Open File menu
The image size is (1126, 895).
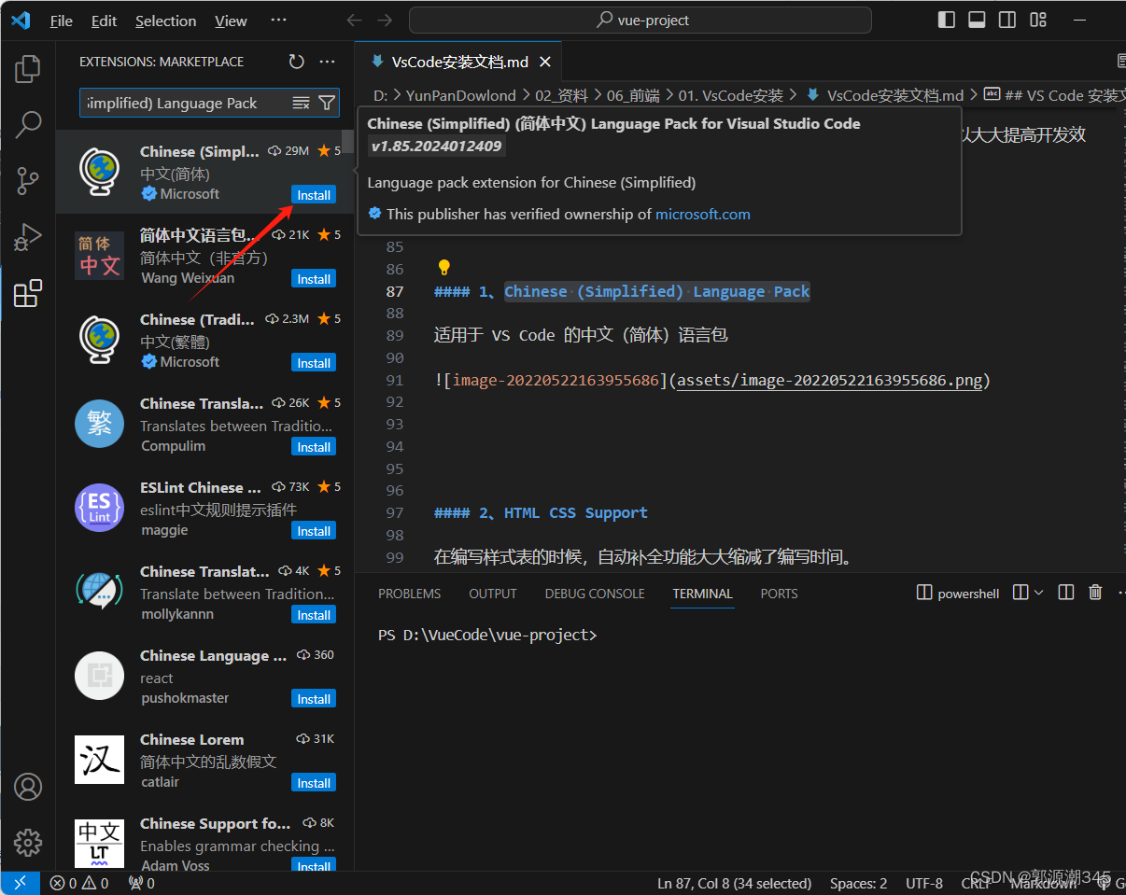pyautogui.click(x=61, y=21)
